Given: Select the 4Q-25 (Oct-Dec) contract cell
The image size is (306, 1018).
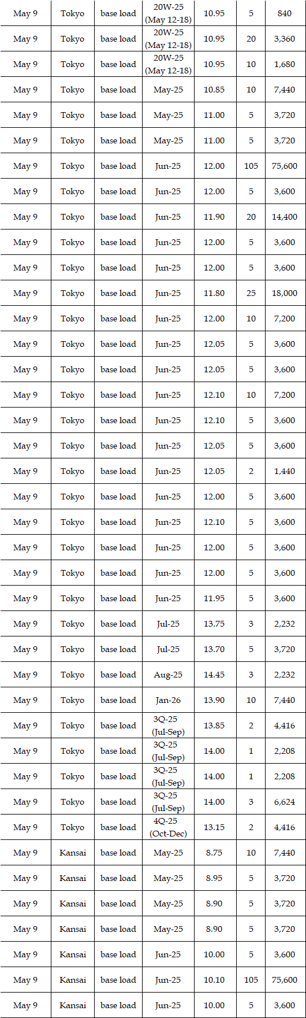Looking at the screenshot, I should coord(168,827).
